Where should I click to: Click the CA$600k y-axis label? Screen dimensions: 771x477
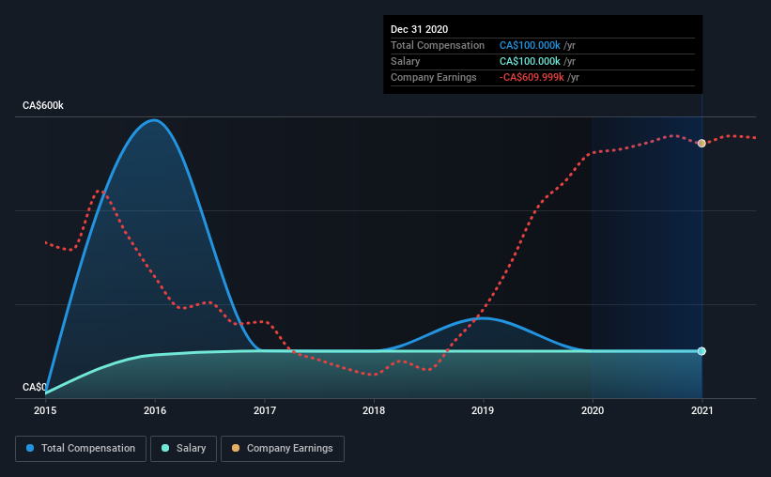click(x=43, y=106)
